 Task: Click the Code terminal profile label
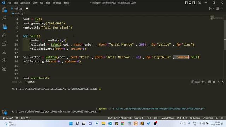[x=196, y=82]
